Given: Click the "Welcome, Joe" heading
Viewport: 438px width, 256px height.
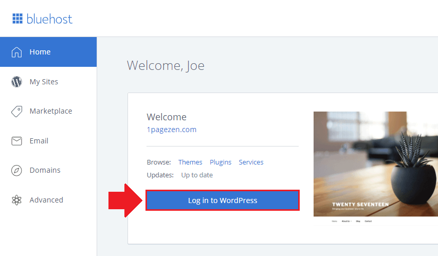Looking at the screenshot, I should click(166, 66).
